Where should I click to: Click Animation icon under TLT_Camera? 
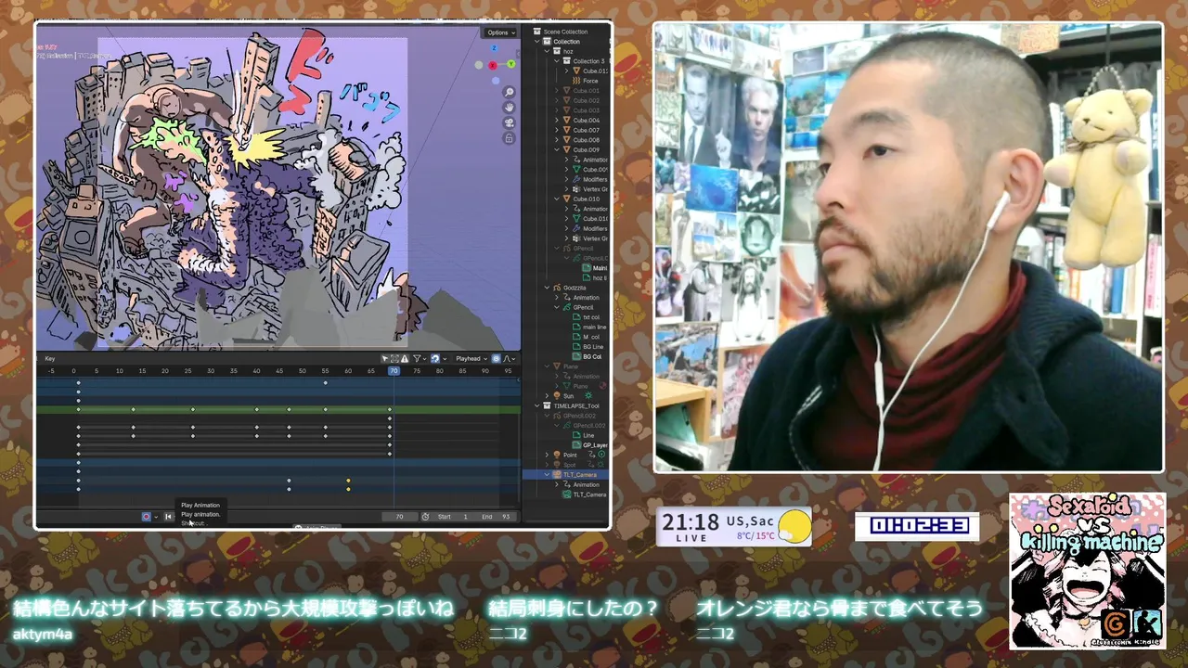tap(566, 484)
